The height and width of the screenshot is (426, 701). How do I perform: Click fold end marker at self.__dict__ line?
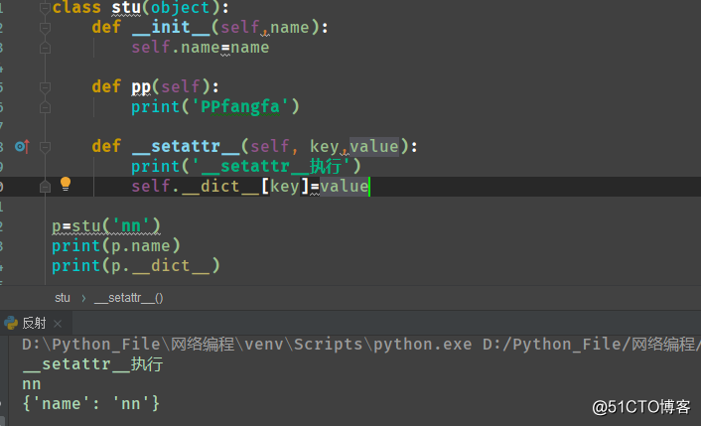pyautogui.click(x=45, y=187)
